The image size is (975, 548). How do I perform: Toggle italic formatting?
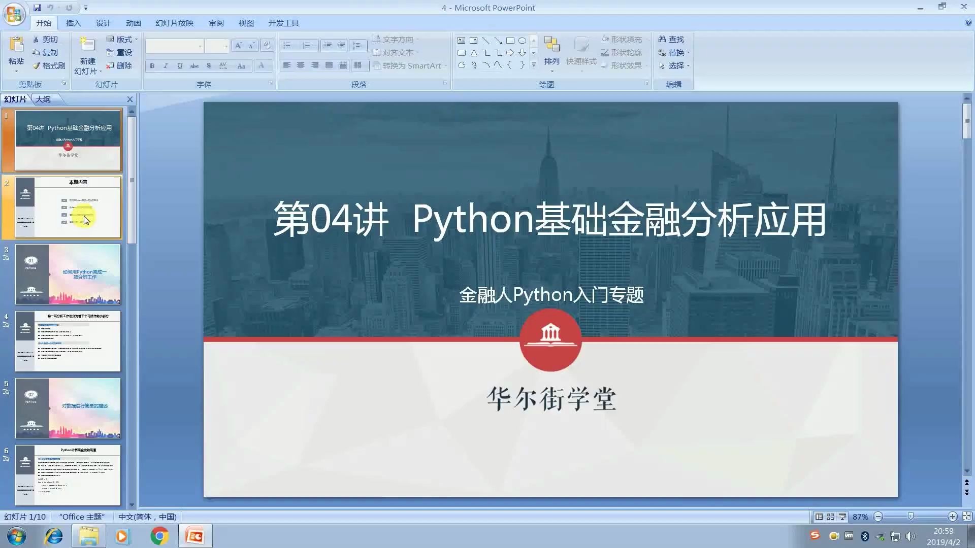pos(165,65)
